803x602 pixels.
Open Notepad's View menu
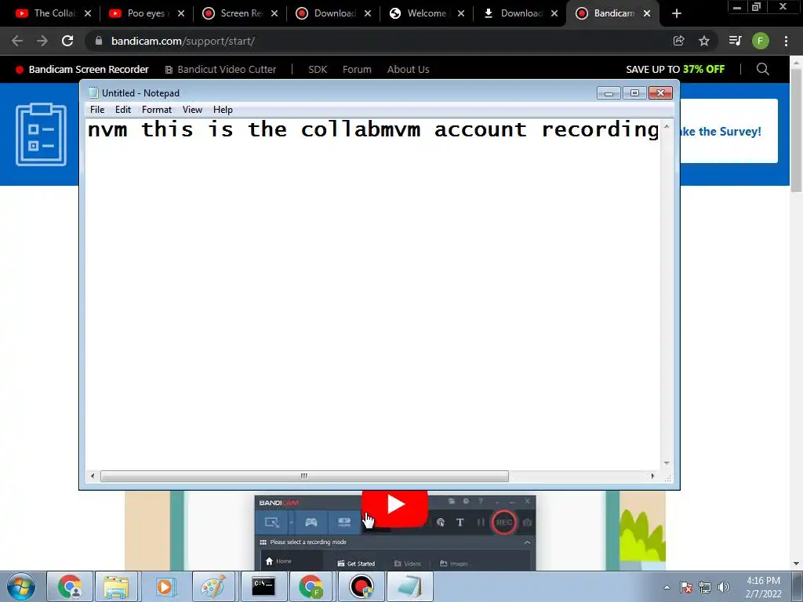tap(193, 110)
